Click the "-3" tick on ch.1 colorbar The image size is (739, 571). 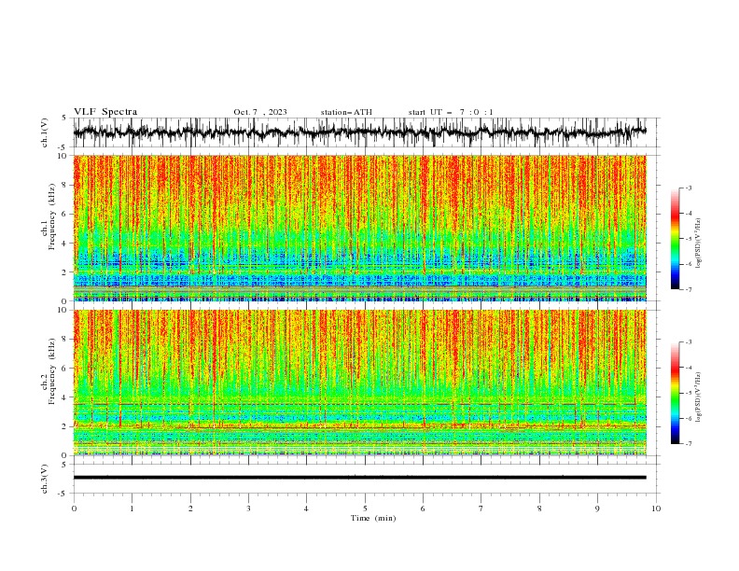pos(689,188)
